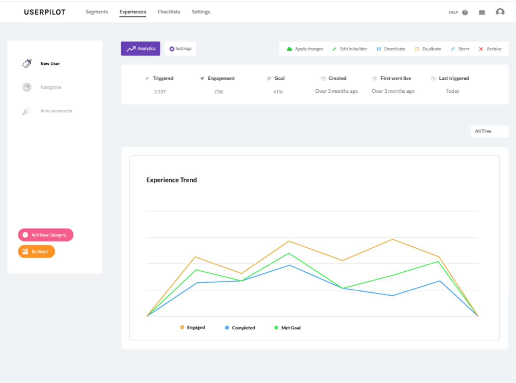Click the Experience Trend chart title
Screen dimensions: 516x383
point(171,180)
